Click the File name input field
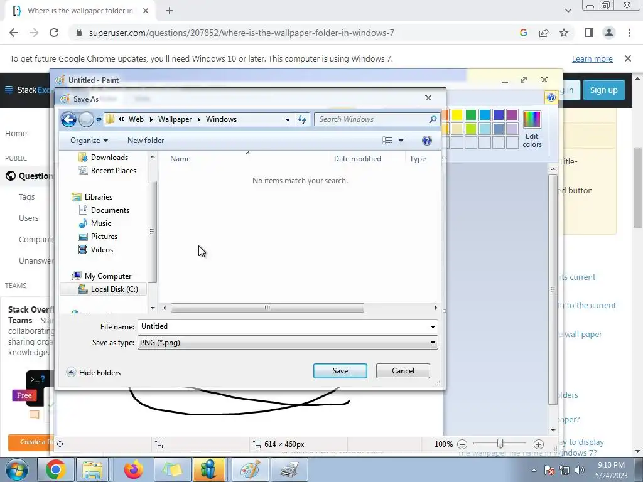The height and width of the screenshot is (482, 643). tap(283, 326)
